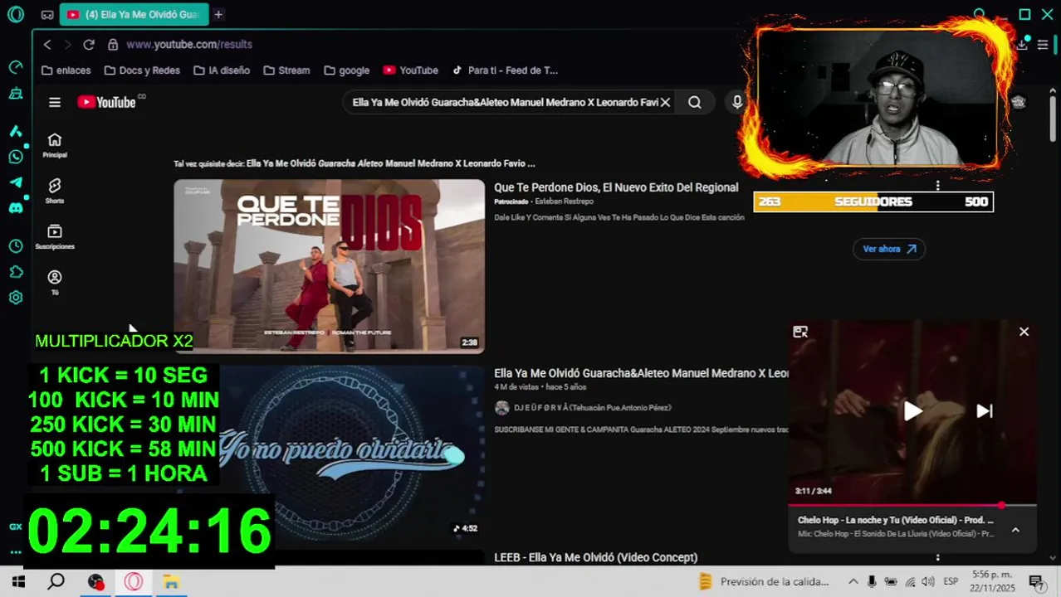Open Que Te Perdone Dios thumbnail

pyautogui.click(x=329, y=266)
